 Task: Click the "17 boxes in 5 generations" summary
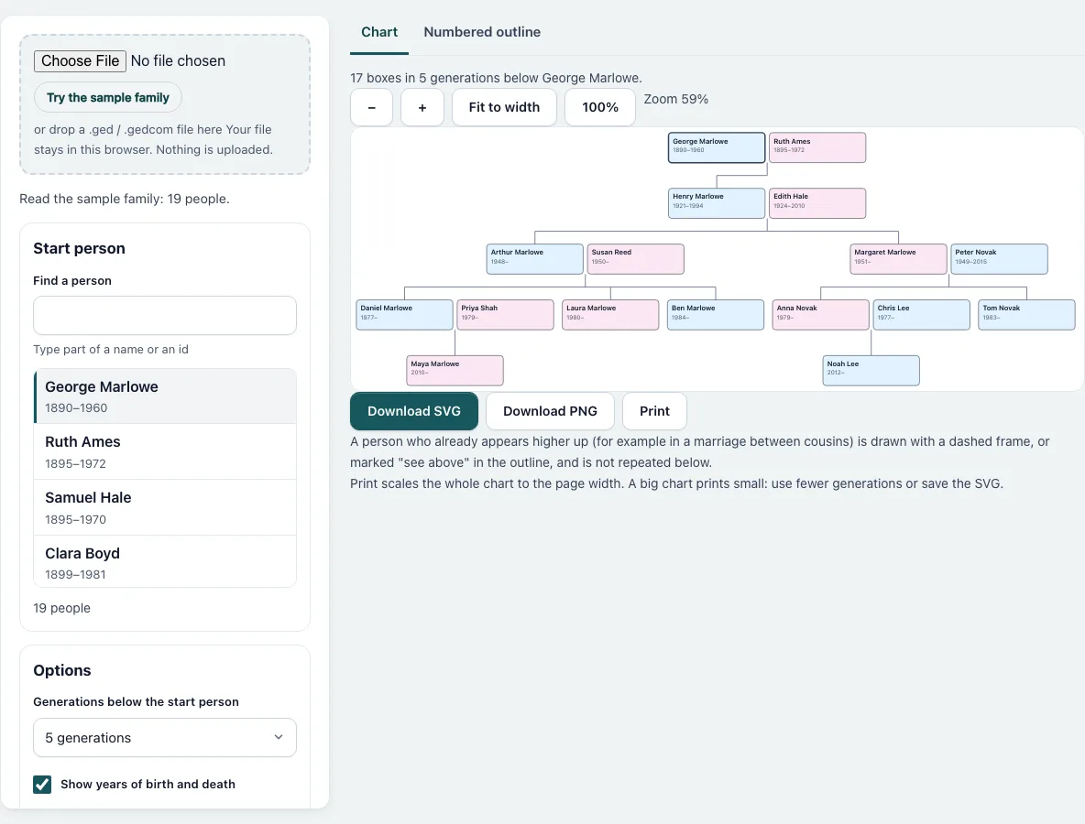(x=496, y=78)
